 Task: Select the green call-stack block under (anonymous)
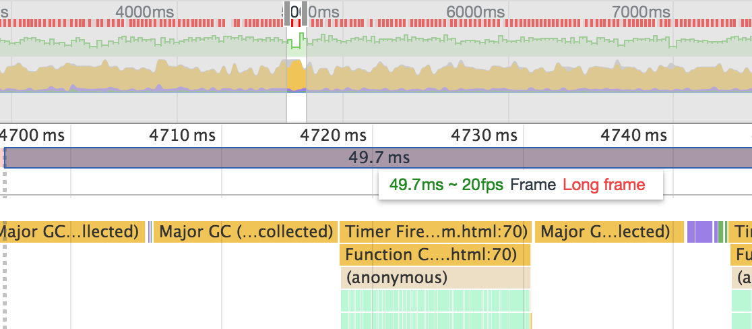point(435,301)
